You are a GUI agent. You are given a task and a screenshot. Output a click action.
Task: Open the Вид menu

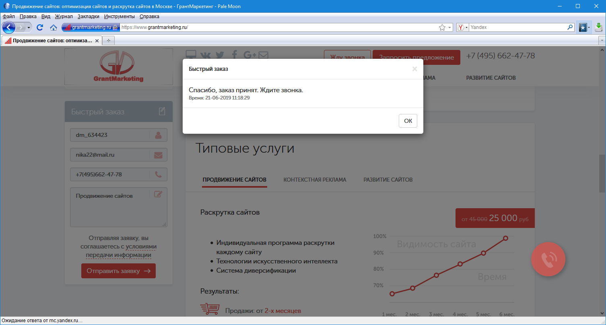[x=46, y=17]
